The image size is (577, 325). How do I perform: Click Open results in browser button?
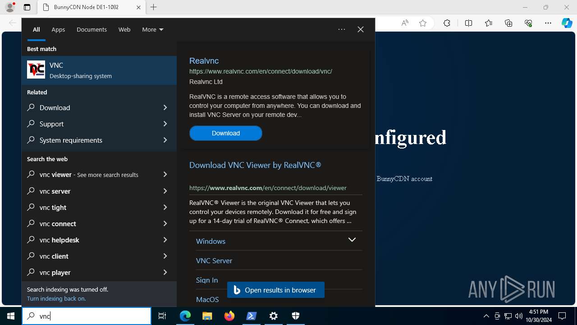pyautogui.click(x=276, y=290)
